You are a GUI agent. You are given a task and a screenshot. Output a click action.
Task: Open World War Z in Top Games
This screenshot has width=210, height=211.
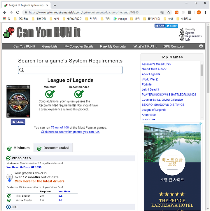click(150, 79)
